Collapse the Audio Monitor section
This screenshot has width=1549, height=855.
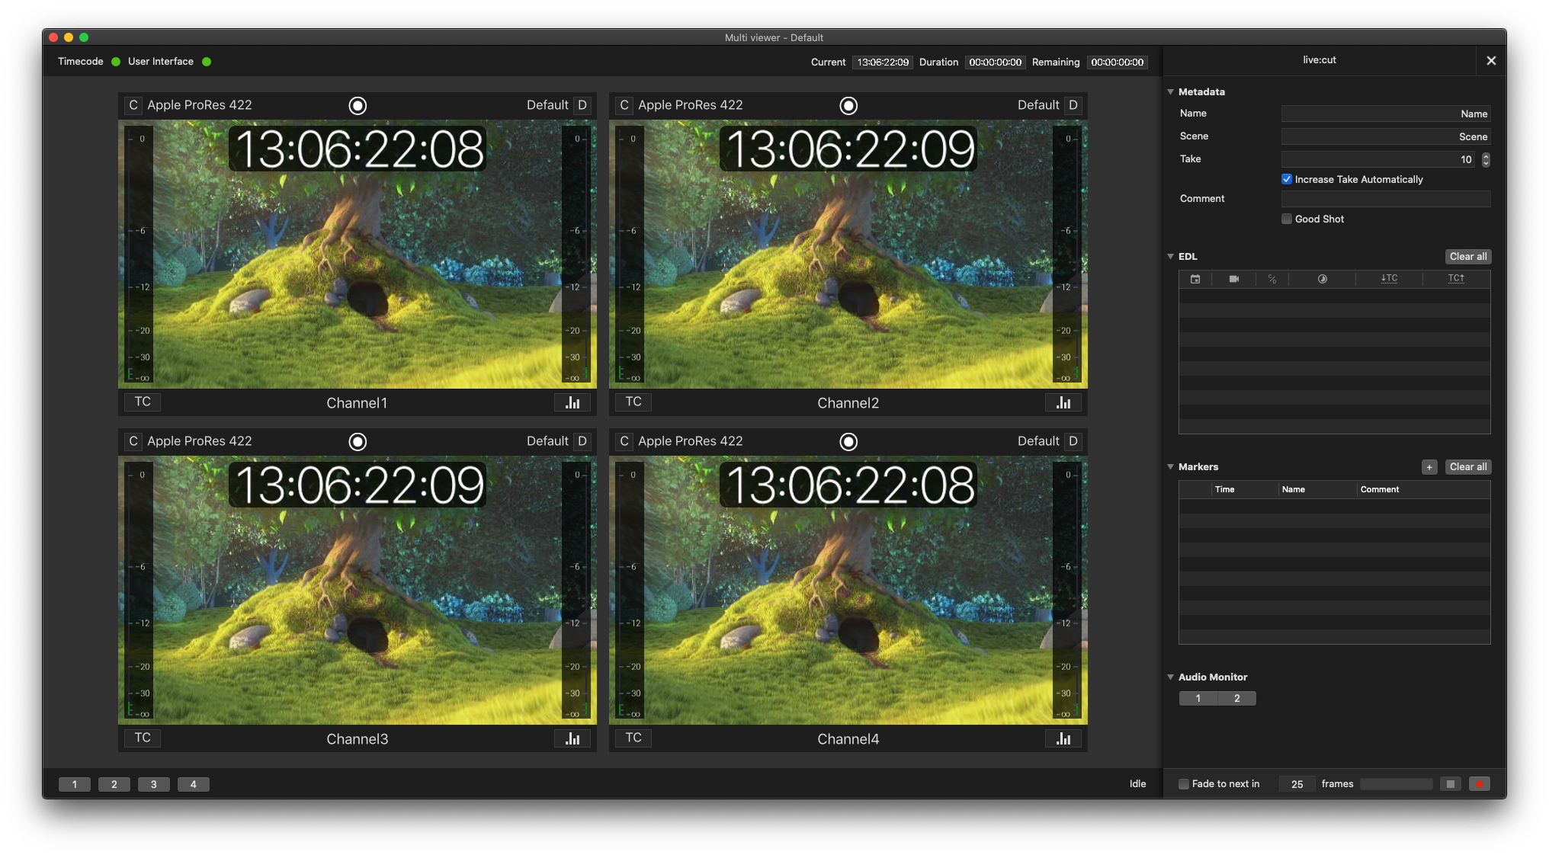1171,677
